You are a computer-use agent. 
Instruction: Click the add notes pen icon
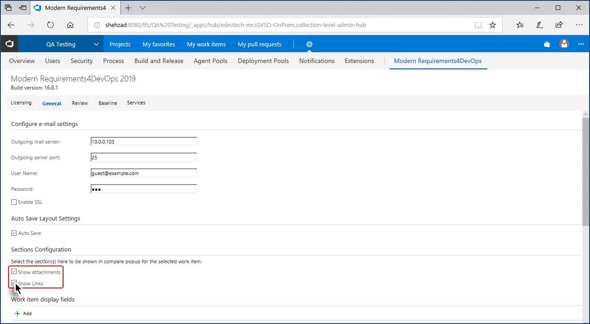(x=540, y=25)
